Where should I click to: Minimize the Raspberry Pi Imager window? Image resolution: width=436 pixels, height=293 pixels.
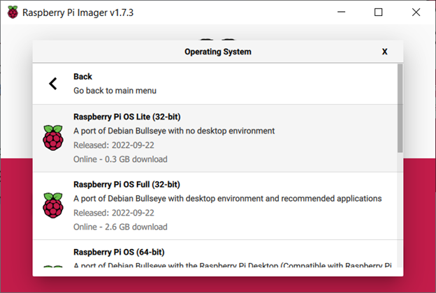(x=341, y=13)
